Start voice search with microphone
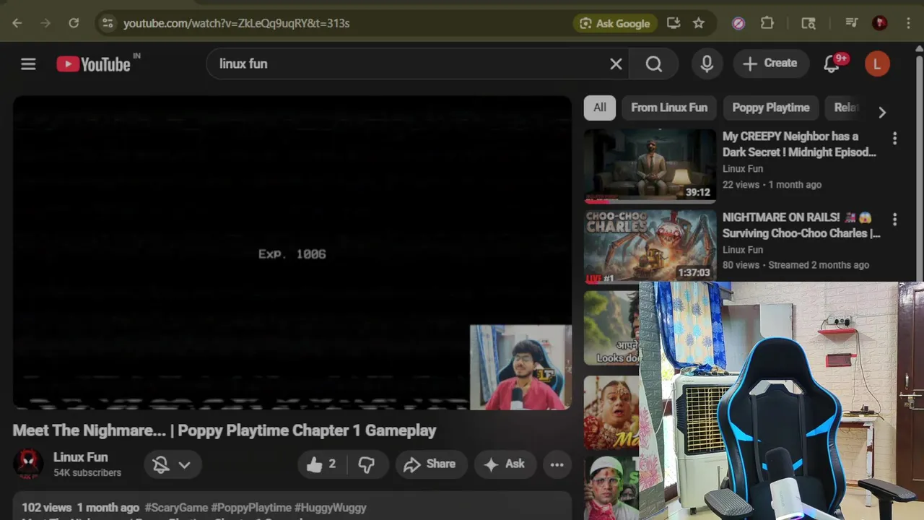This screenshot has height=520, width=924. 707,64
